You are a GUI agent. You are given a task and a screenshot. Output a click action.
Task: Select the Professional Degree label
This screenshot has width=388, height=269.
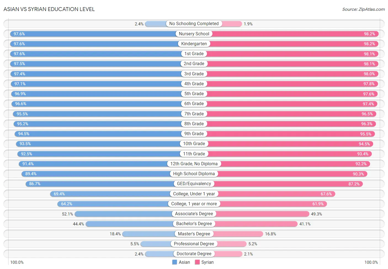(x=194, y=244)
